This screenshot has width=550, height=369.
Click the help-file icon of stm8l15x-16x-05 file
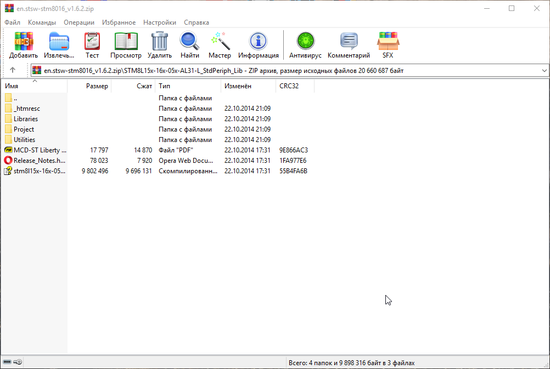click(x=8, y=171)
